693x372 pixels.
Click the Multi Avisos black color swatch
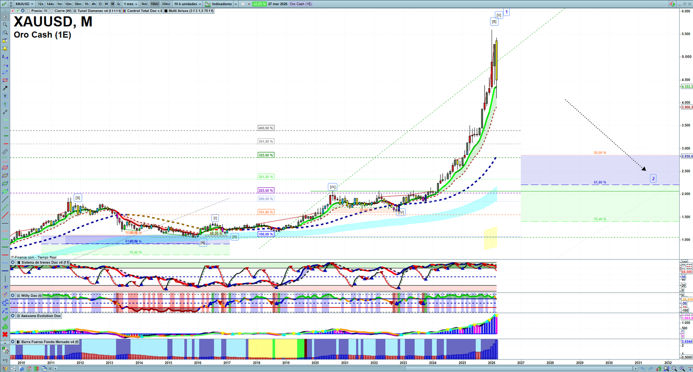(166, 11)
